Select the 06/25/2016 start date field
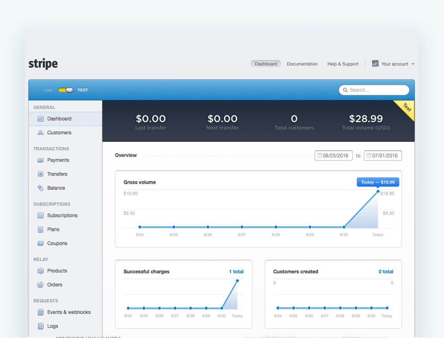 pyautogui.click(x=334, y=155)
